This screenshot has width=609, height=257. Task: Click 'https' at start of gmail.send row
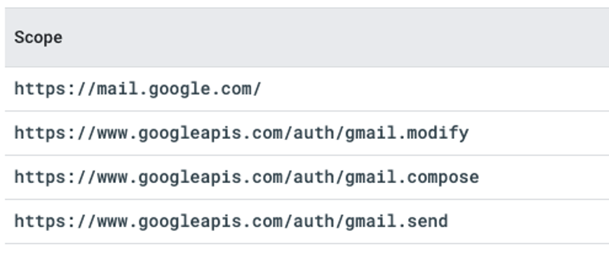pos(40,222)
